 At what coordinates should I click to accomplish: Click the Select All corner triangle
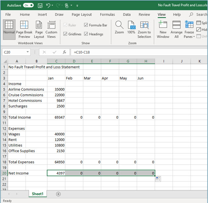pos(5,61)
